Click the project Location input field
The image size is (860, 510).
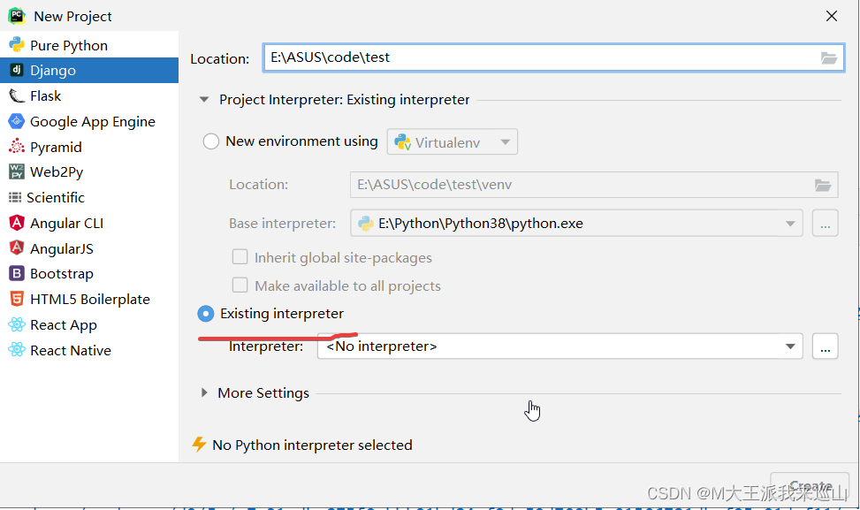coord(553,57)
